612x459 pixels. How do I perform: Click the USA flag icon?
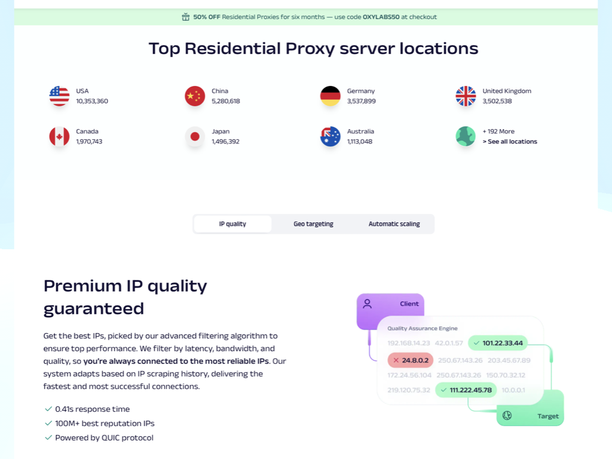pyautogui.click(x=59, y=96)
